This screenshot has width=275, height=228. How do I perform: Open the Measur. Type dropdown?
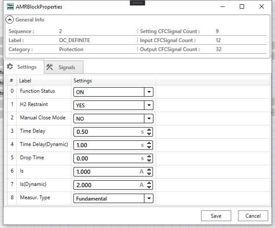pos(149,198)
